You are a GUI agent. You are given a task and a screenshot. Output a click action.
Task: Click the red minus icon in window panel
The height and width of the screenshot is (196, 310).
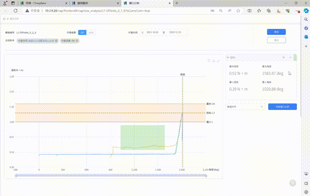pos(290,57)
